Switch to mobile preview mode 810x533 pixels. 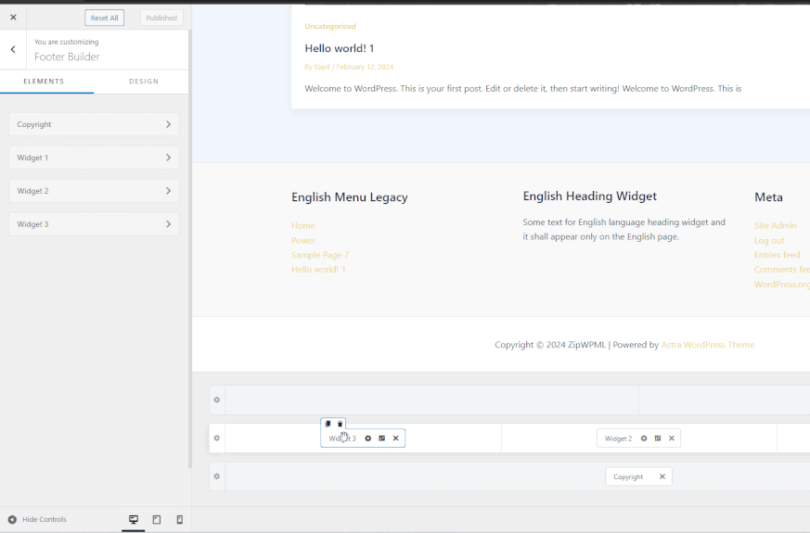(x=180, y=520)
